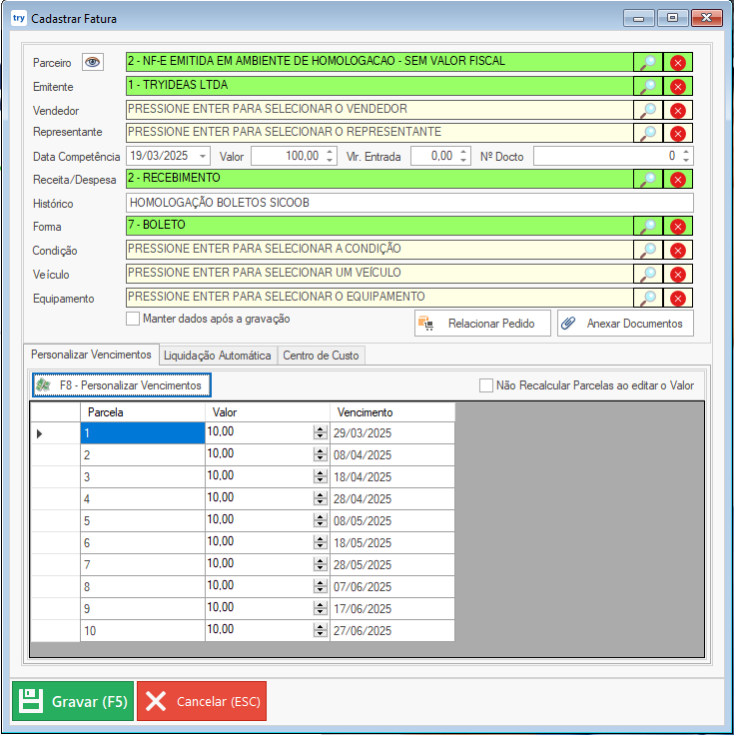This screenshot has height=735, width=734.
Task: Click value spinner for parcela 10
Action: tap(321, 630)
